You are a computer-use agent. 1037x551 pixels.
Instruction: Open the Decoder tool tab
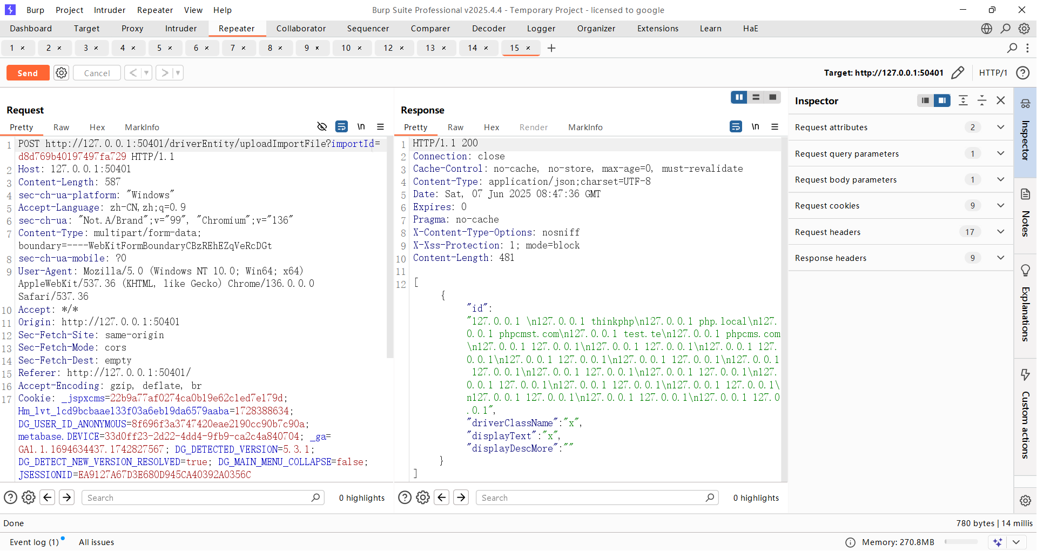(x=489, y=29)
